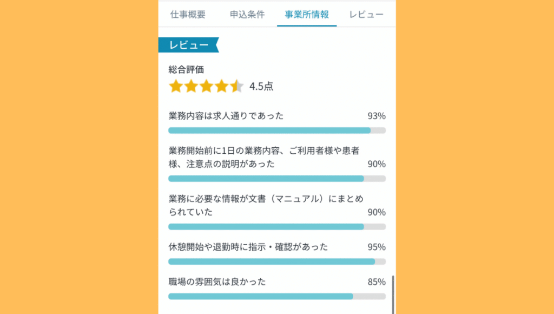Click the 93% rating value
The image size is (554, 314).
pos(377,116)
